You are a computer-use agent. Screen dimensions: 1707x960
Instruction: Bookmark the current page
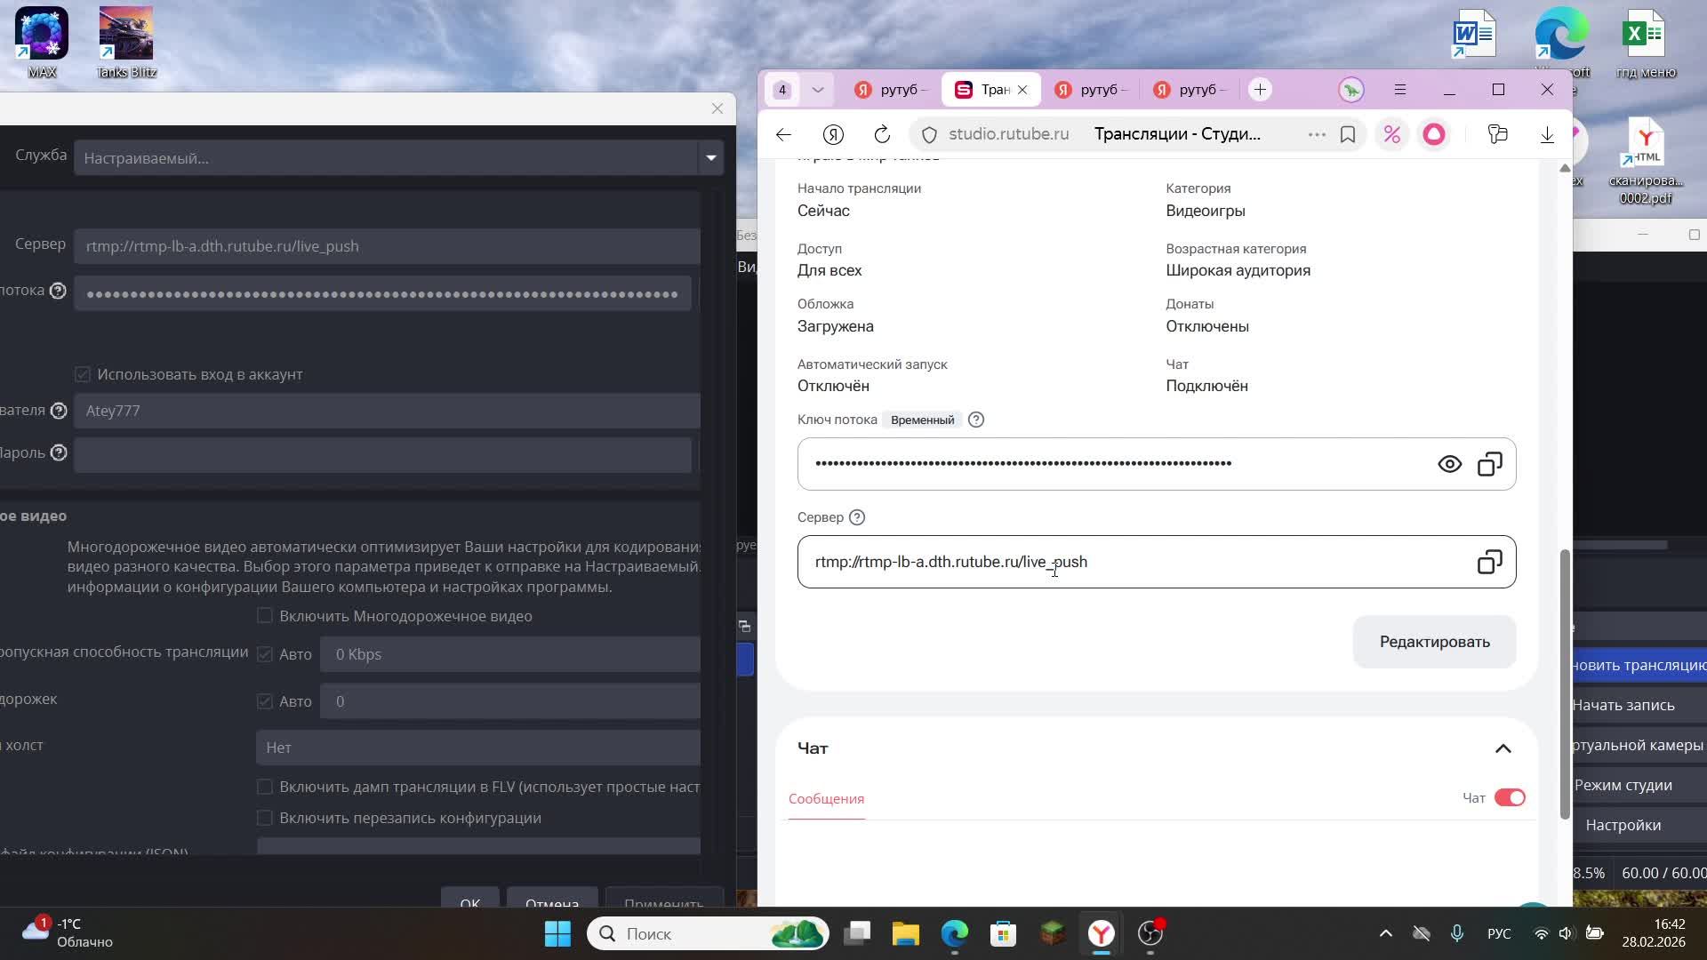tap(1347, 134)
